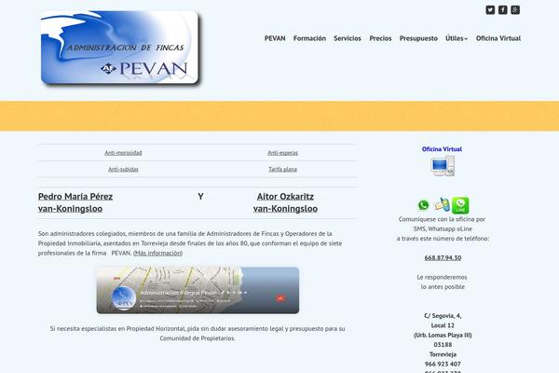Click the phone number 966 923 407
The image size is (559, 373).
(443, 364)
